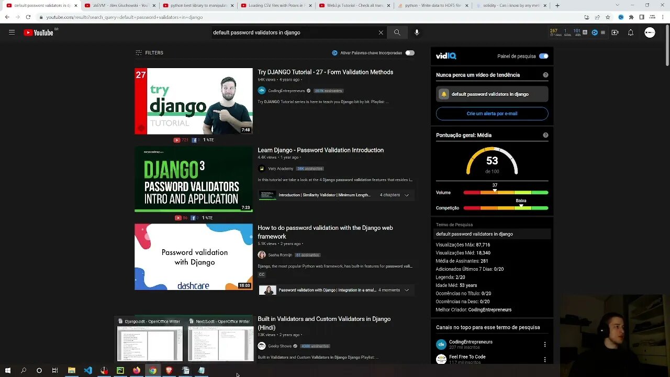Open YouTube notifications bell
Image resolution: width=670 pixels, height=377 pixels.
click(631, 32)
